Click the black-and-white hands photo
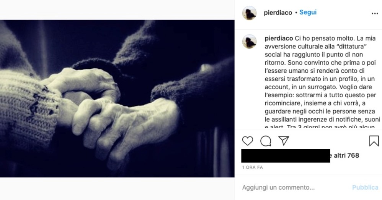Screen dimensions: 382x200 117,98
